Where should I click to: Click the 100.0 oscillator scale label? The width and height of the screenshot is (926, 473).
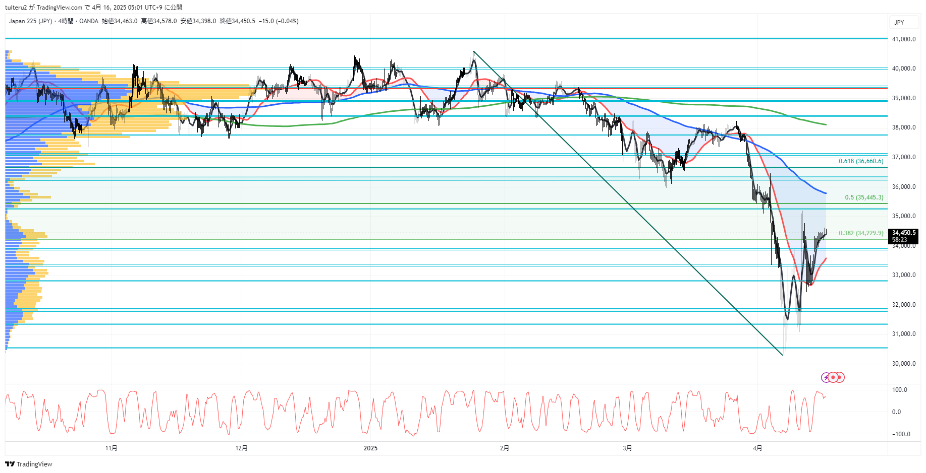pyautogui.click(x=900, y=390)
